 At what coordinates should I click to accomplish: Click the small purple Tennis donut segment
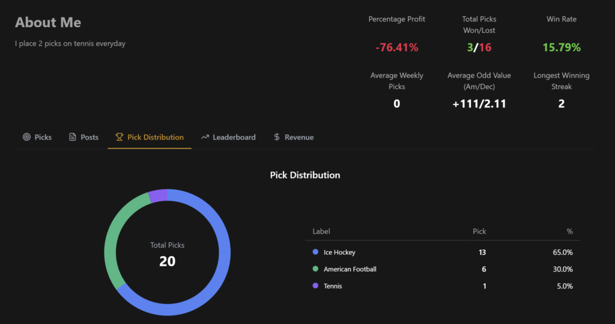[158, 195]
